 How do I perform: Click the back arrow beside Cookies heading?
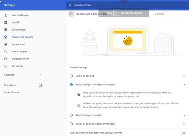tap(71, 14)
